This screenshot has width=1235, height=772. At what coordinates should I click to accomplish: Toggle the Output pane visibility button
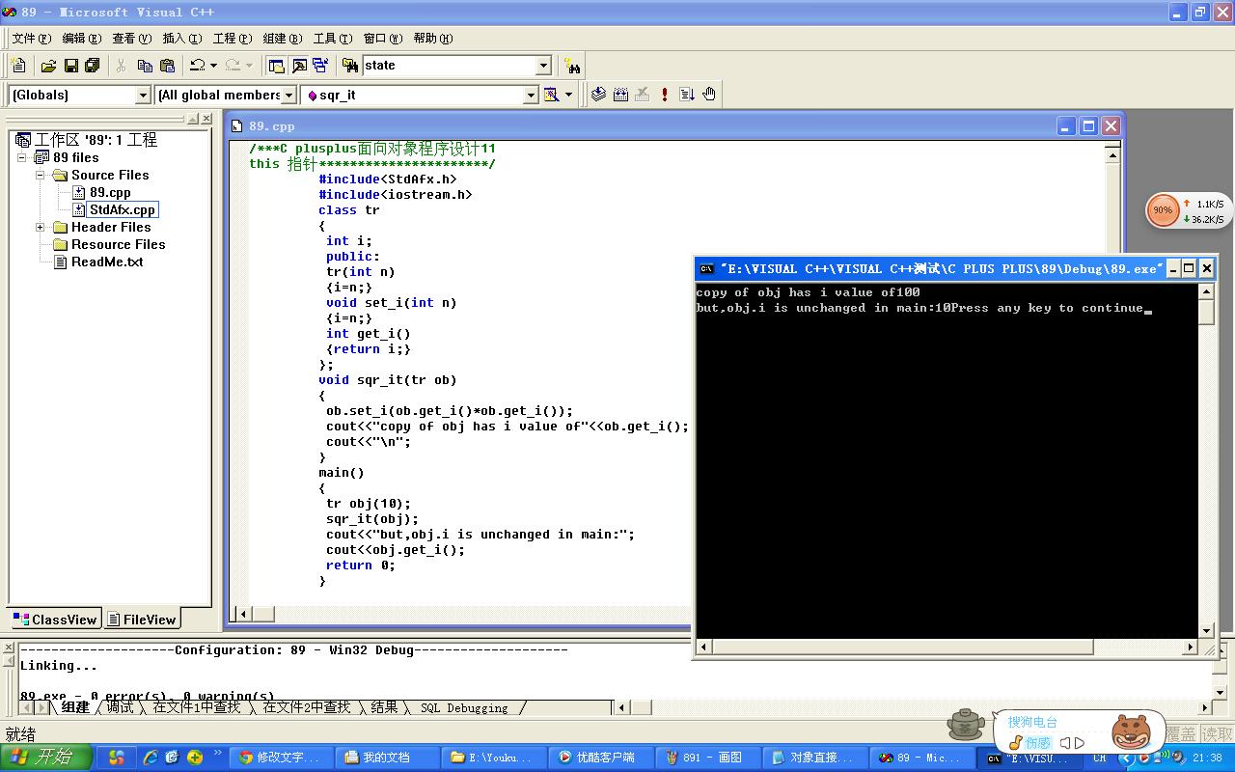299,66
